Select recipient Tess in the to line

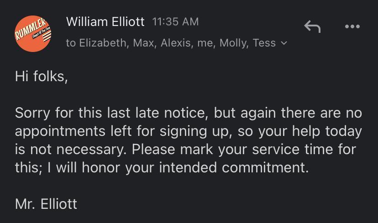click(264, 43)
